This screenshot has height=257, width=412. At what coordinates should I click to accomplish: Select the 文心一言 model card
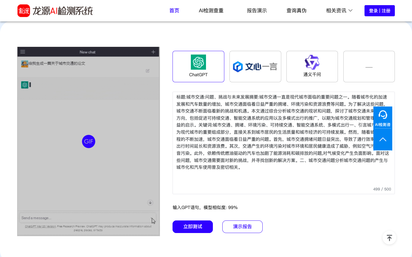click(255, 67)
